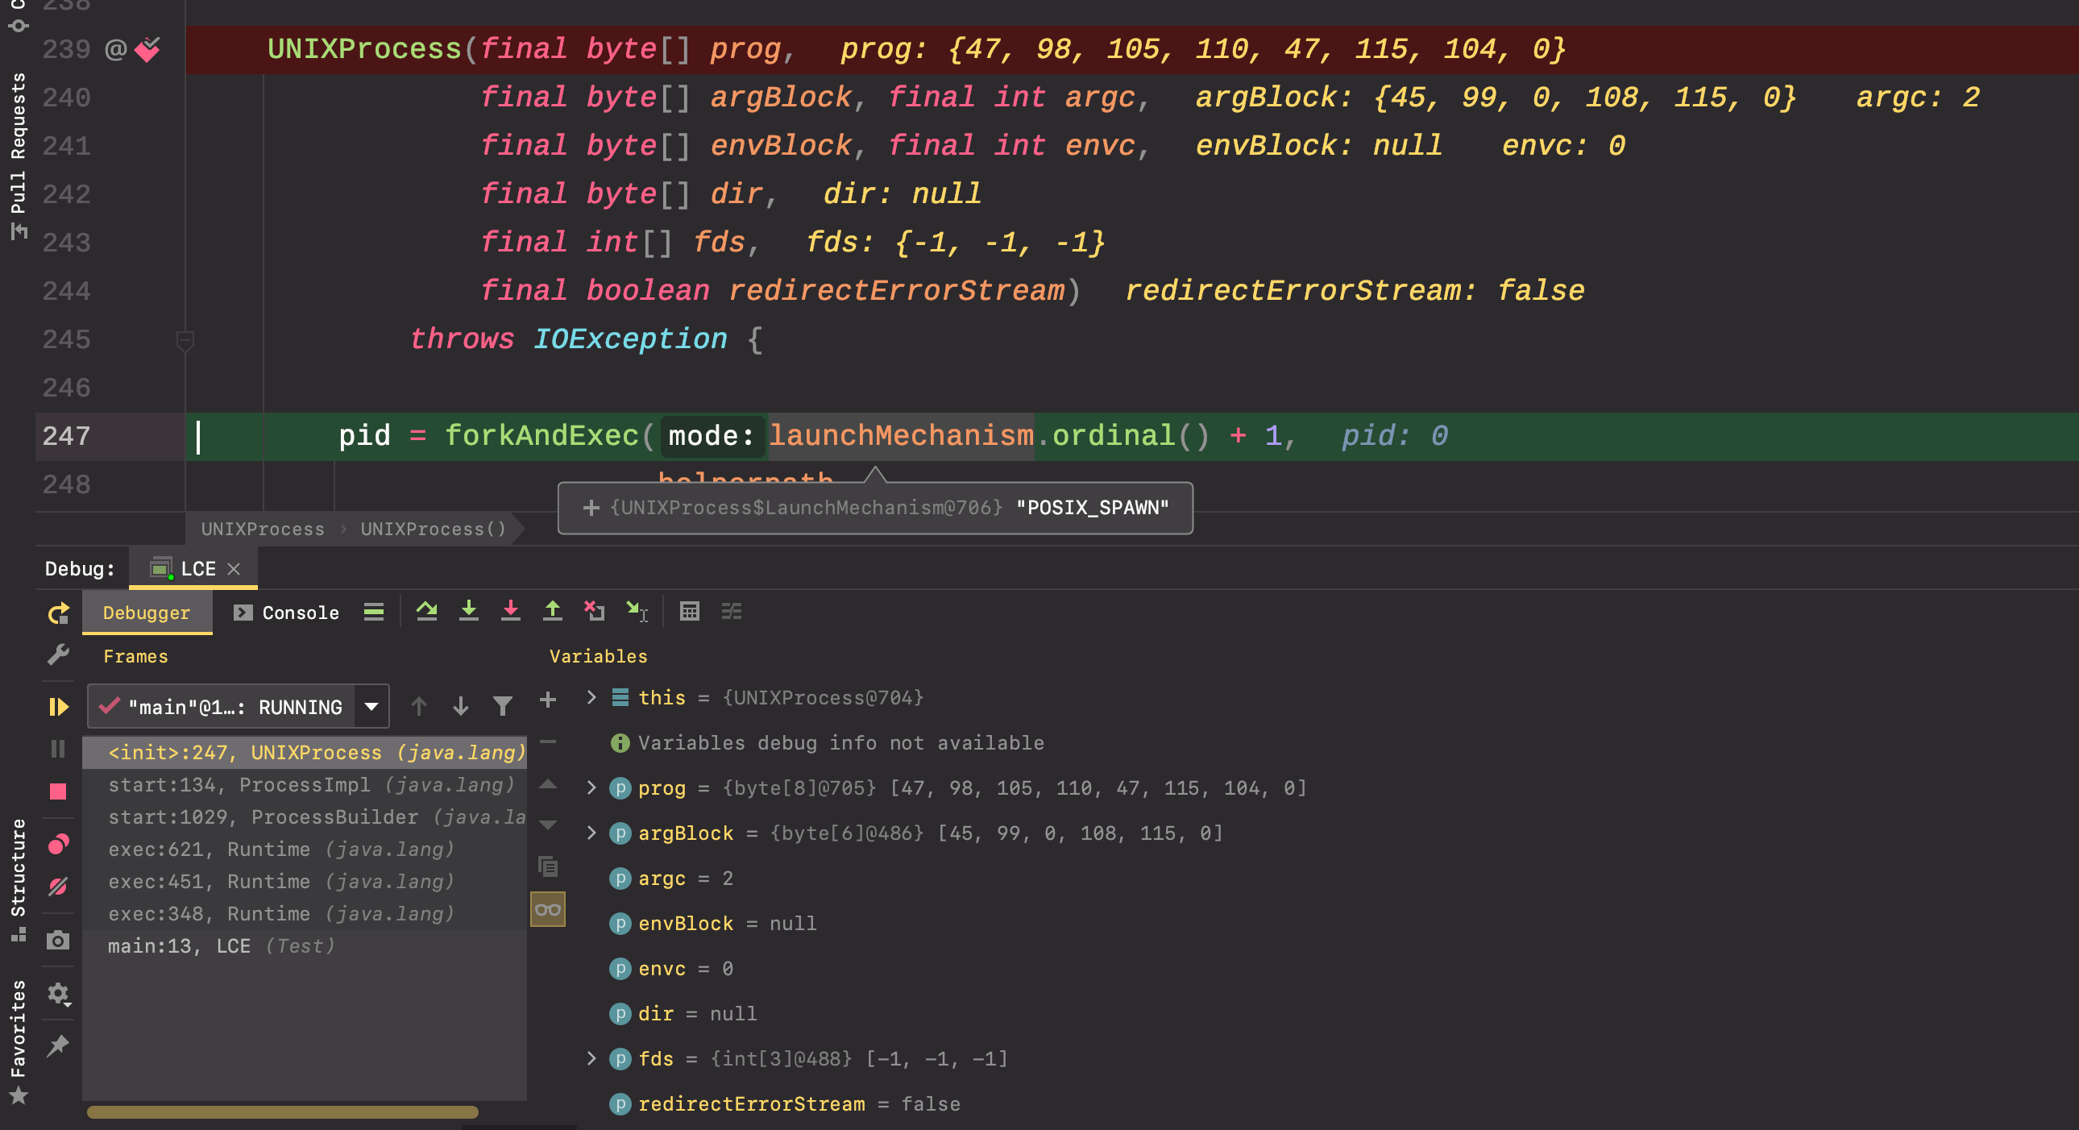Click the frames horizontal scrollbar

[x=283, y=1112]
